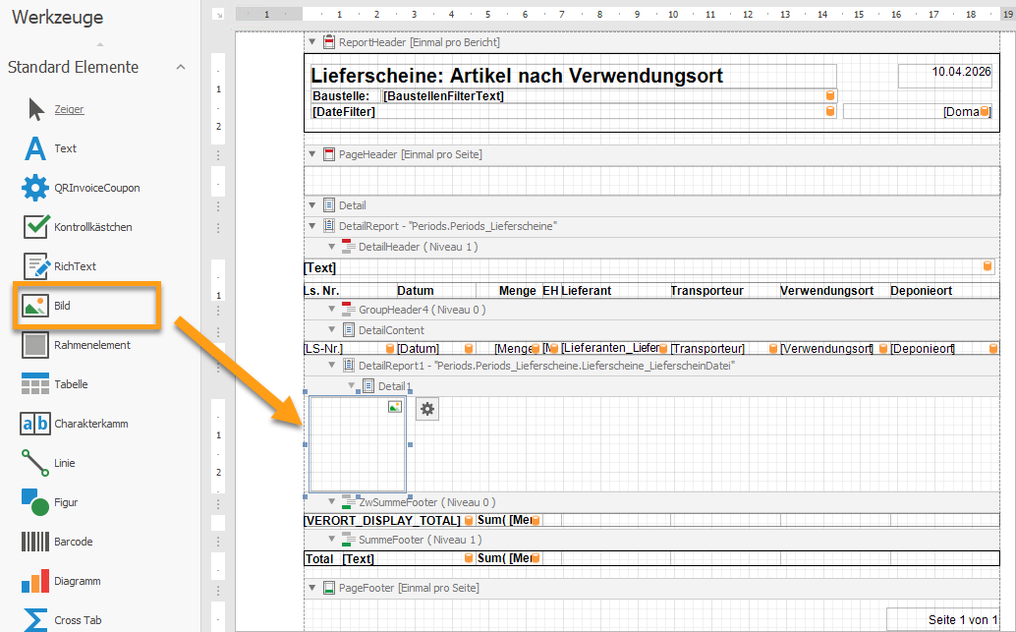Collapse the ZwSummeFooter band arrow
The image size is (1016, 632).
332,501
